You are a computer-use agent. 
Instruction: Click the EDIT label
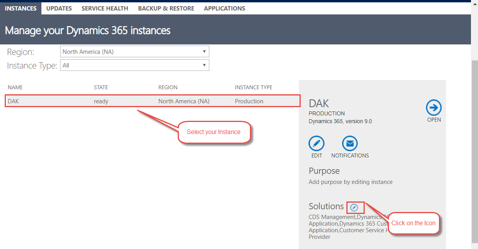pos(317,155)
